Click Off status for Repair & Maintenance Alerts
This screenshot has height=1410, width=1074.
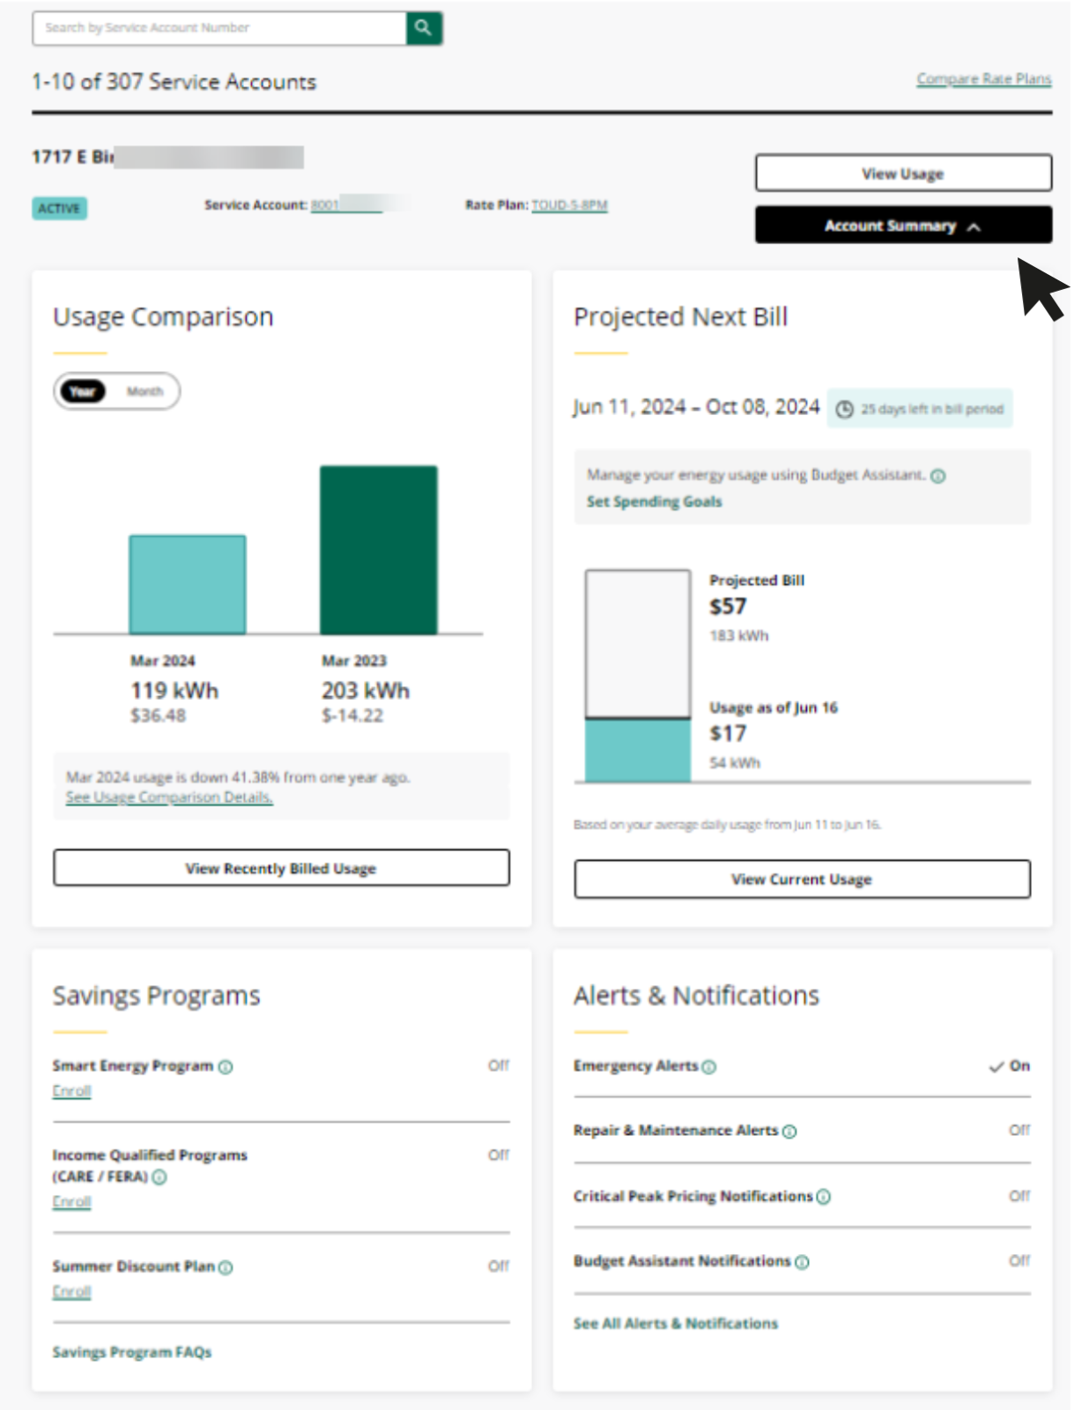(x=1019, y=1130)
